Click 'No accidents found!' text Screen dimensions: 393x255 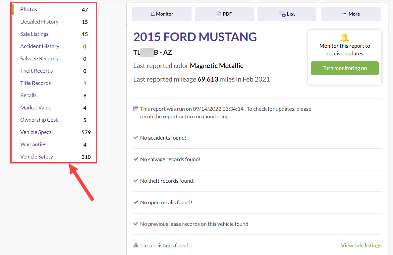pyautogui.click(x=163, y=138)
